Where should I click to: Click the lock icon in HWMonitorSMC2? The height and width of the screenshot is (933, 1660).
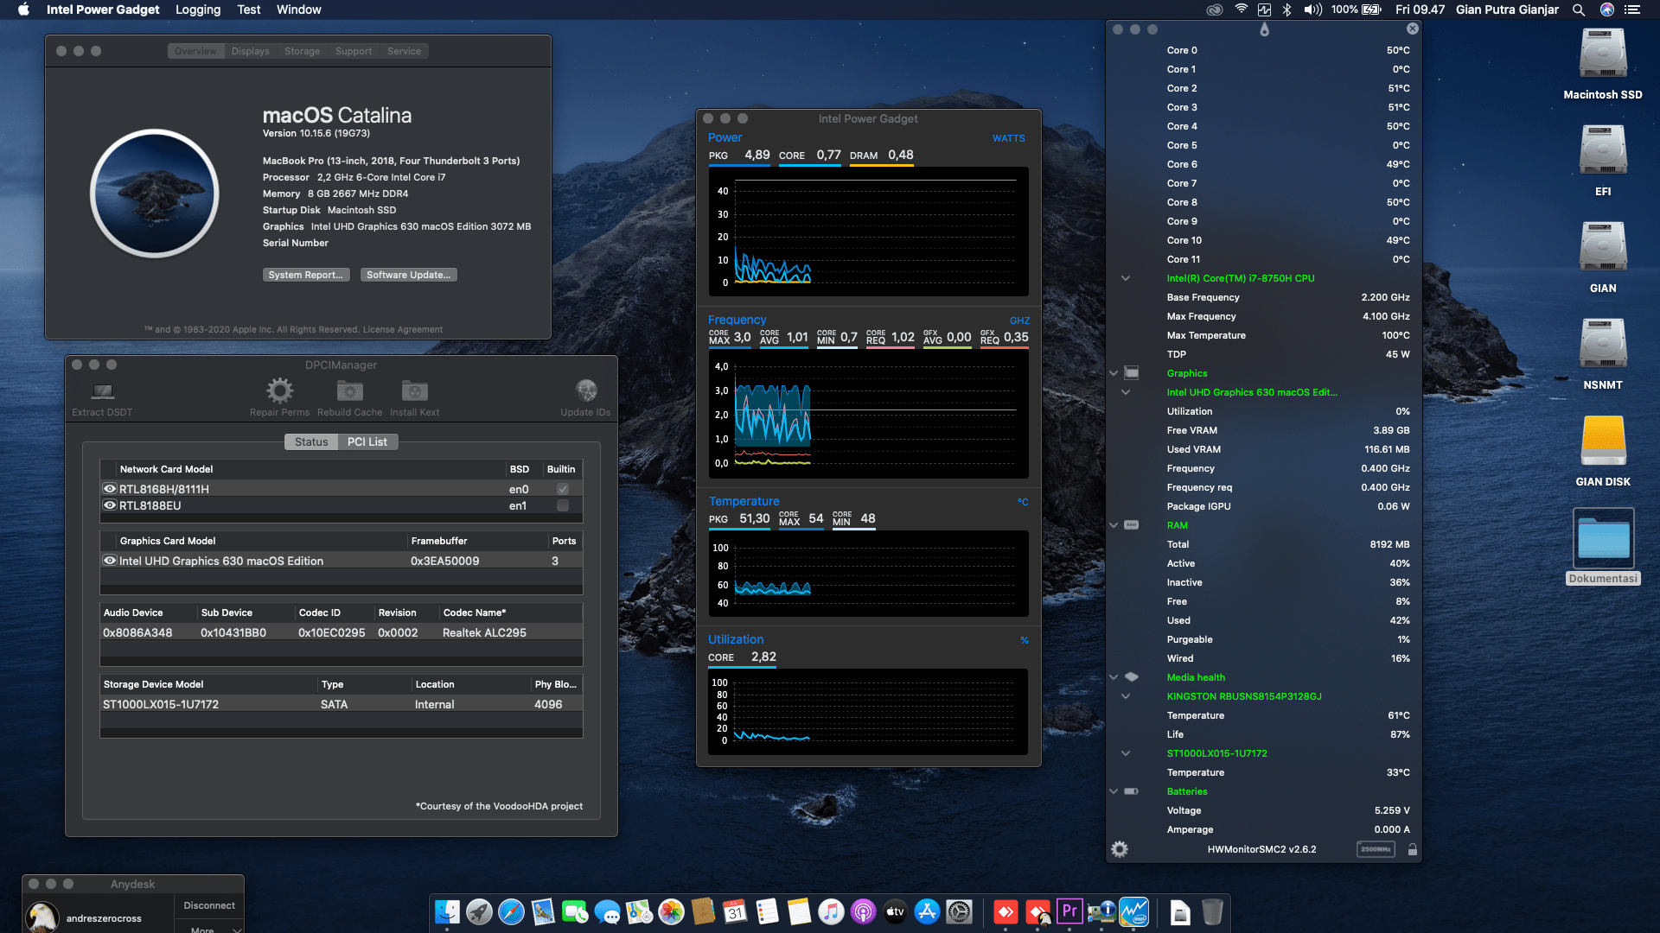point(1412,849)
